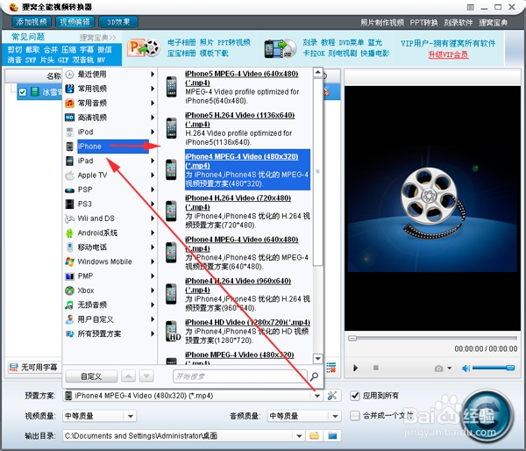This screenshot has width=526, height=451.
Task: Click the Windows Mobile flag icon
Action: 69,261
